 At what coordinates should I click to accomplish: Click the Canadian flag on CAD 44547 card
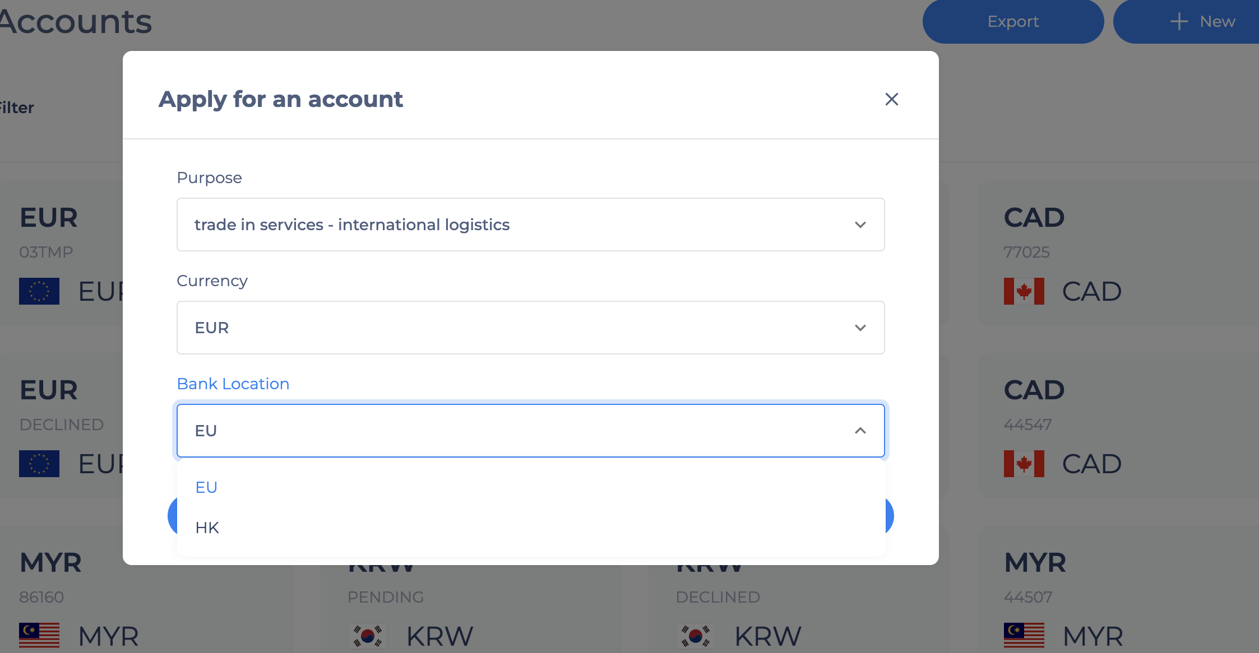pos(1024,464)
